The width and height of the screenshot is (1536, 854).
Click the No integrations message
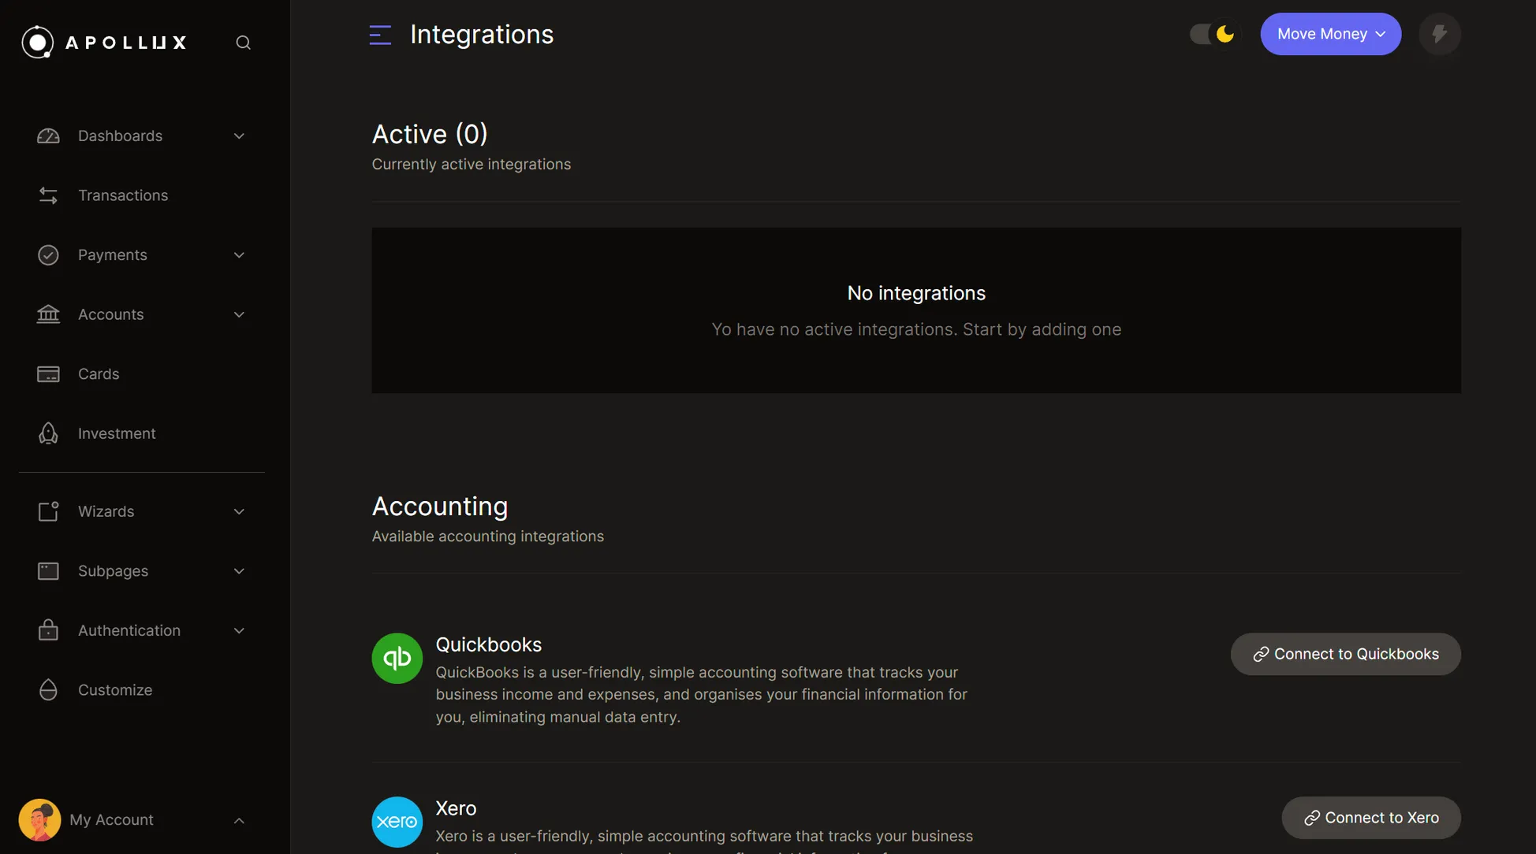[916, 293]
